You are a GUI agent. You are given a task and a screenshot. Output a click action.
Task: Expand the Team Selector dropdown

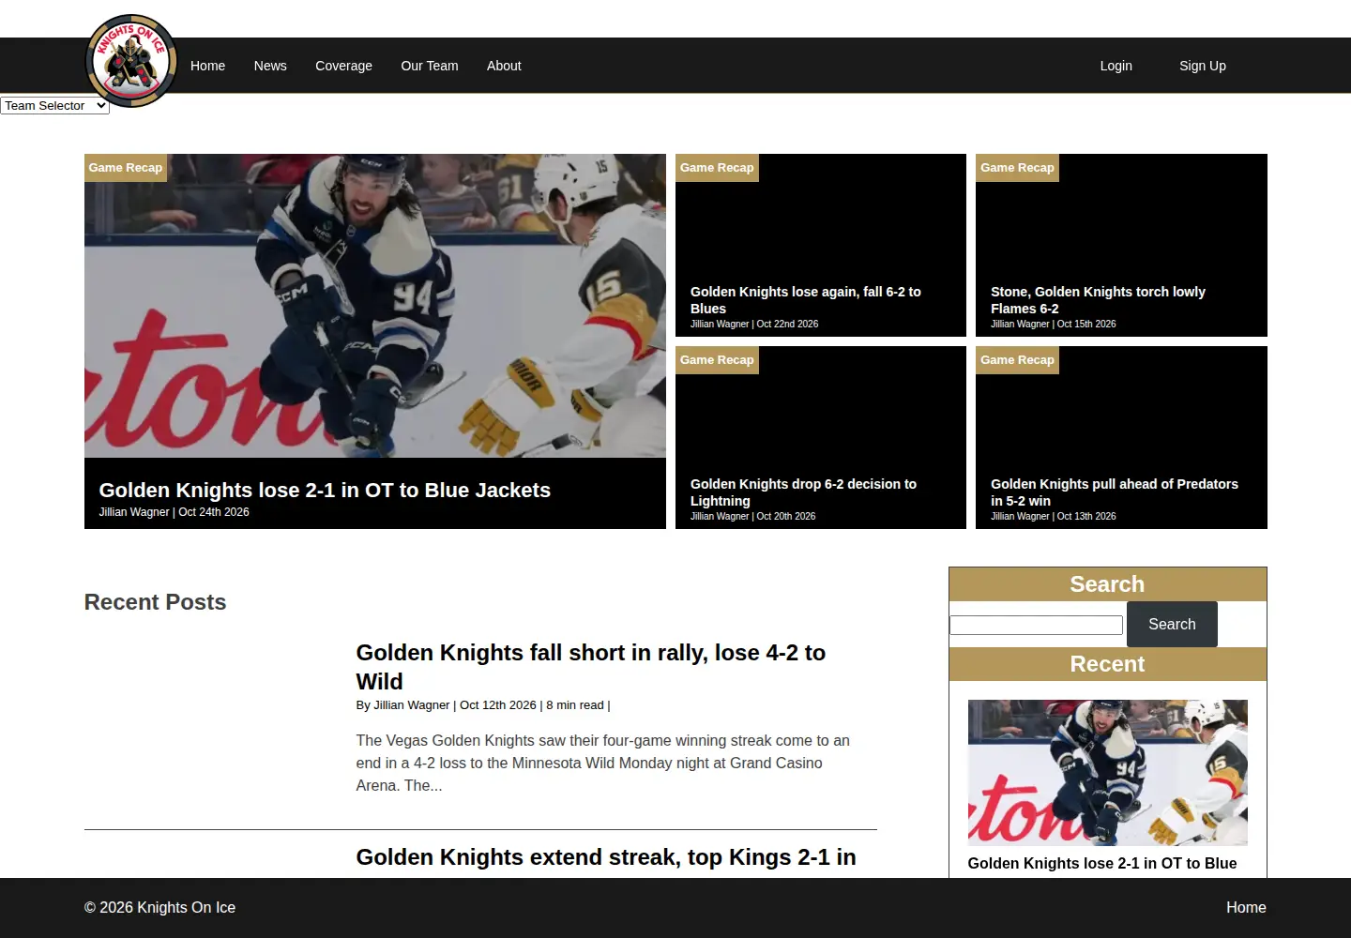54,106
